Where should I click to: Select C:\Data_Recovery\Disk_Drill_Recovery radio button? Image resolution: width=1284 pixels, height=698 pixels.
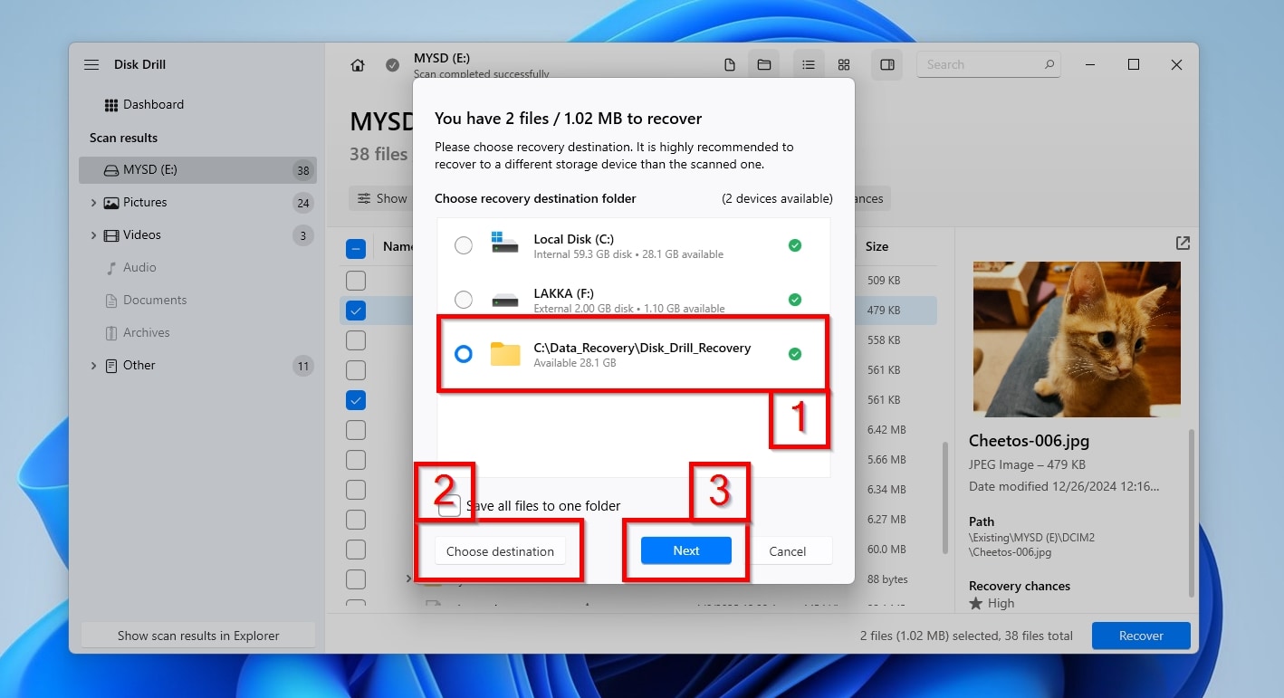pos(464,354)
